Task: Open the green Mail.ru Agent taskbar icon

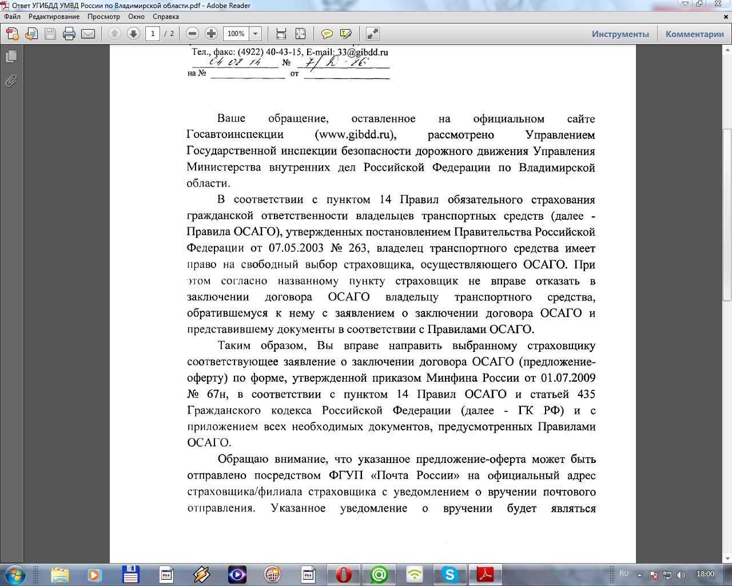Action: click(379, 575)
